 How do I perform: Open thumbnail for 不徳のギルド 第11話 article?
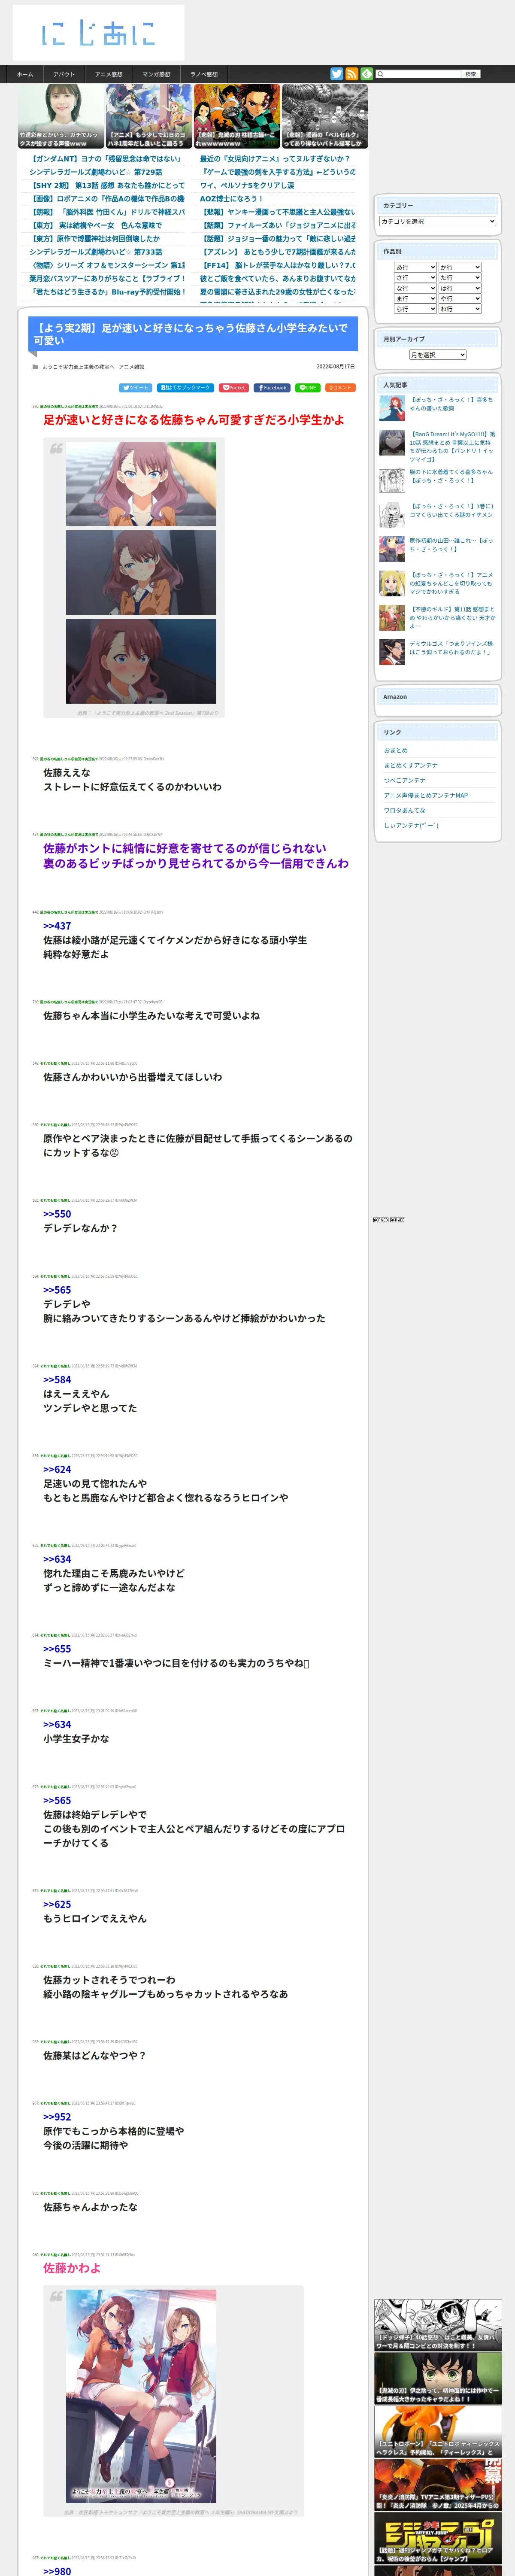[x=392, y=617]
